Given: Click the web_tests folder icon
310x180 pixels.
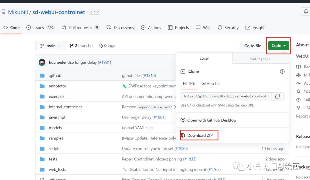Looking at the screenshot, I should click(x=42, y=170).
